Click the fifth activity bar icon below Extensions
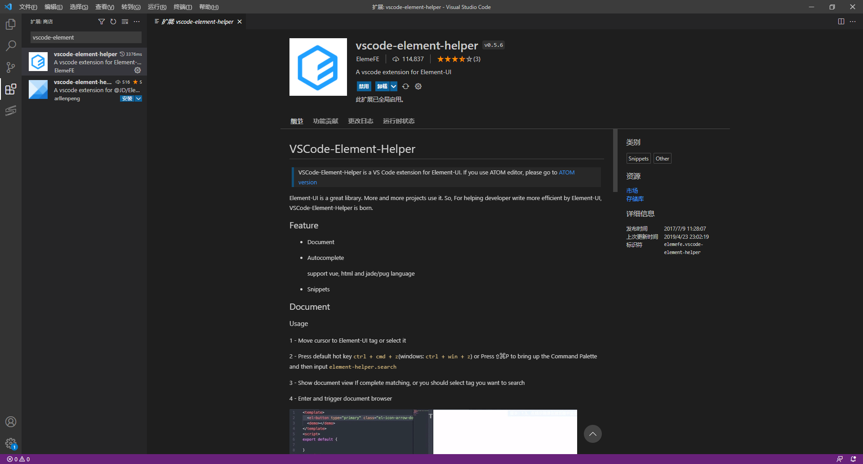Viewport: 863px width, 464px height. pyautogui.click(x=11, y=111)
